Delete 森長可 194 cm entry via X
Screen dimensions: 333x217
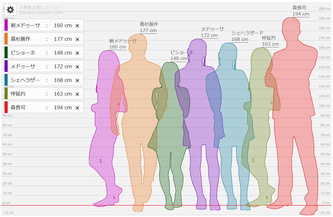[x=77, y=108]
